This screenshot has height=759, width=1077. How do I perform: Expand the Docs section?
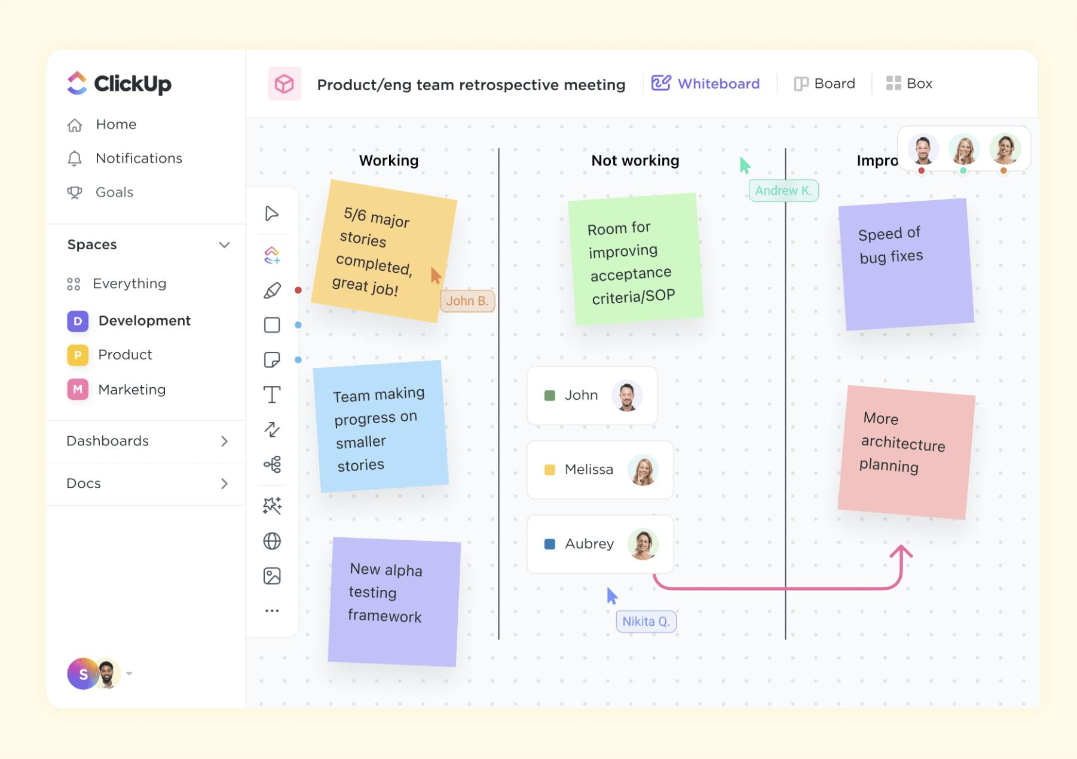coord(224,483)
